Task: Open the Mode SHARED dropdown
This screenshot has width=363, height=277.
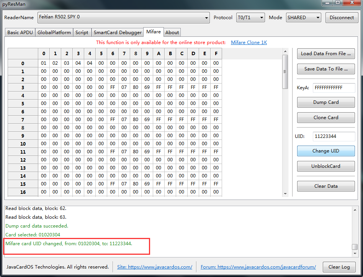Action: point(303,17)
